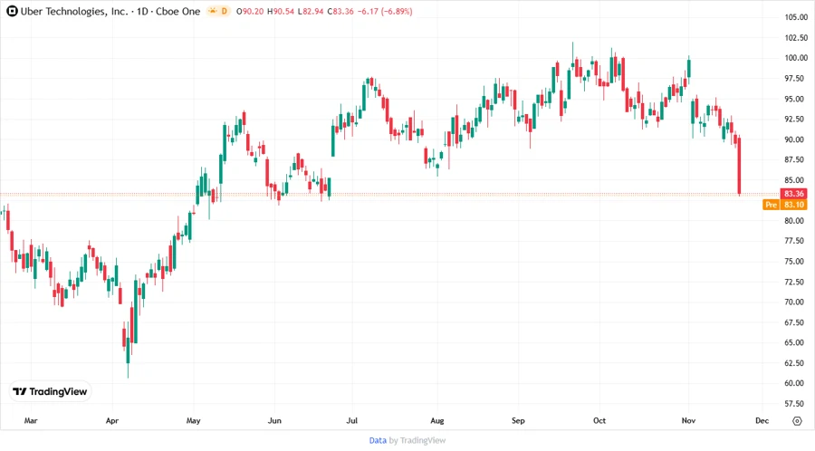Click the 60.00 price axis label
815x451 pixels.
[794, 383]
